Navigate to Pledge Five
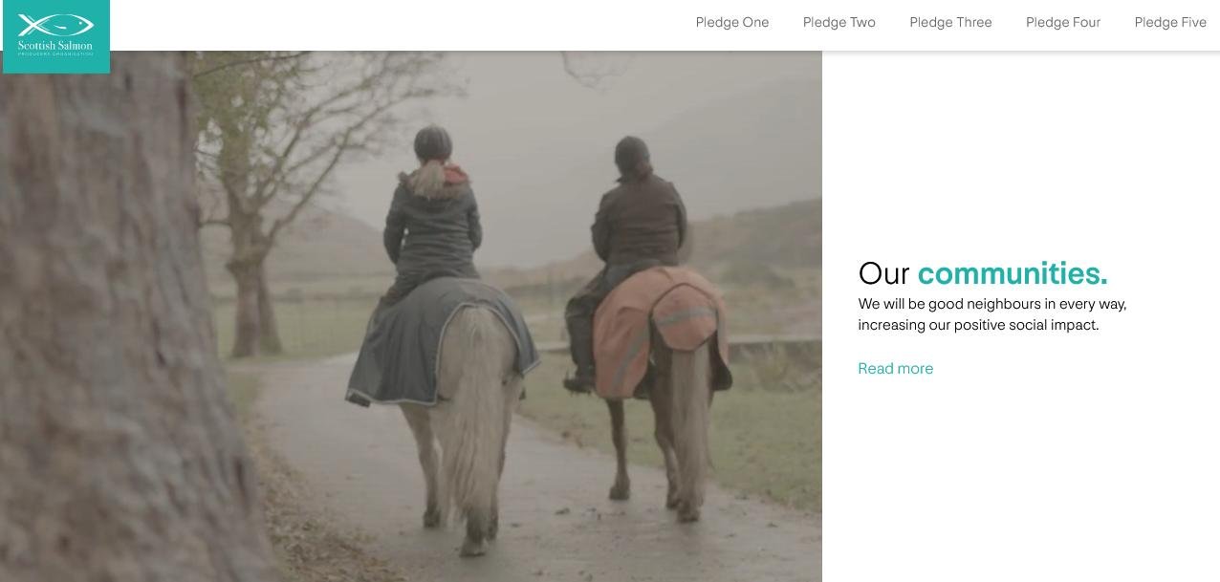The height and width of the screenshot is (582, 1220). 1170,22
